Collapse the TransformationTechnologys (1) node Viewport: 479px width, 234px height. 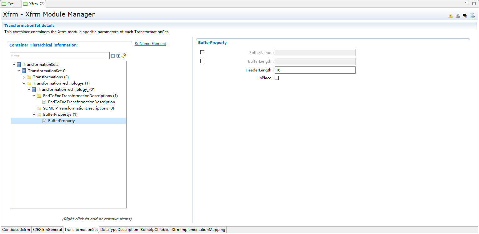click(24, 83)
